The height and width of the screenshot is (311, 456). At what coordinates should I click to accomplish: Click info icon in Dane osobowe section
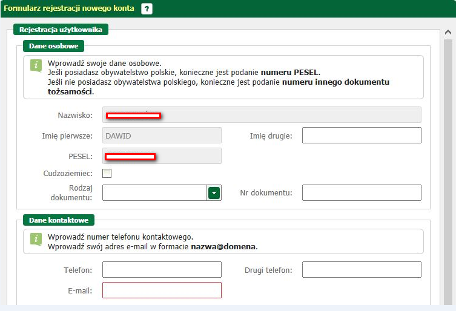(x=36, y=65)
